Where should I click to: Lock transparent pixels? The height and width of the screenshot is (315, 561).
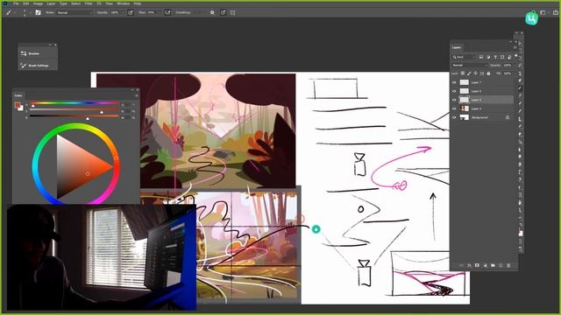click(462, 73)
